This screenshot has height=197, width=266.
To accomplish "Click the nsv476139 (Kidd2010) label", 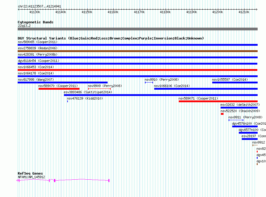I will tap(85, 98).
